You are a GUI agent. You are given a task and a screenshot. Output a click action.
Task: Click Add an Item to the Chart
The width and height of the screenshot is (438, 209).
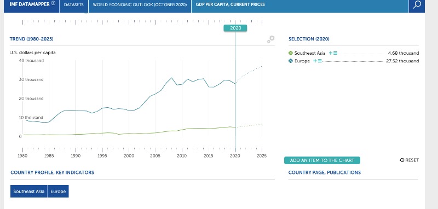[322, 160]
